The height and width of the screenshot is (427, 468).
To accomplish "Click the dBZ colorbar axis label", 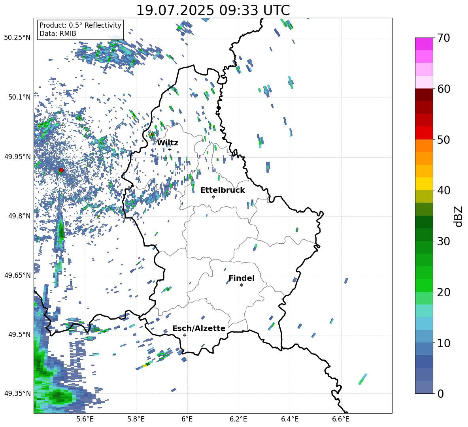I will tap(459, 216).
